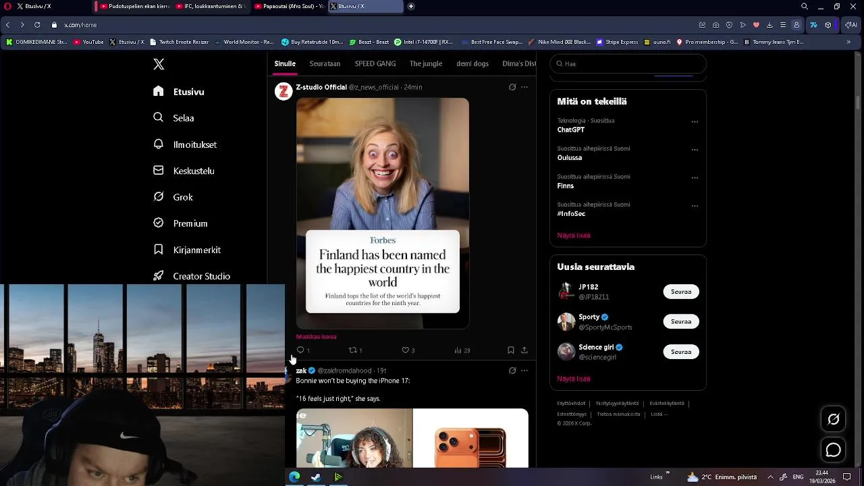This screenshot has height=486, width=864.
Task: Open Stripe Express bookmark
Action: click(617, 42)
